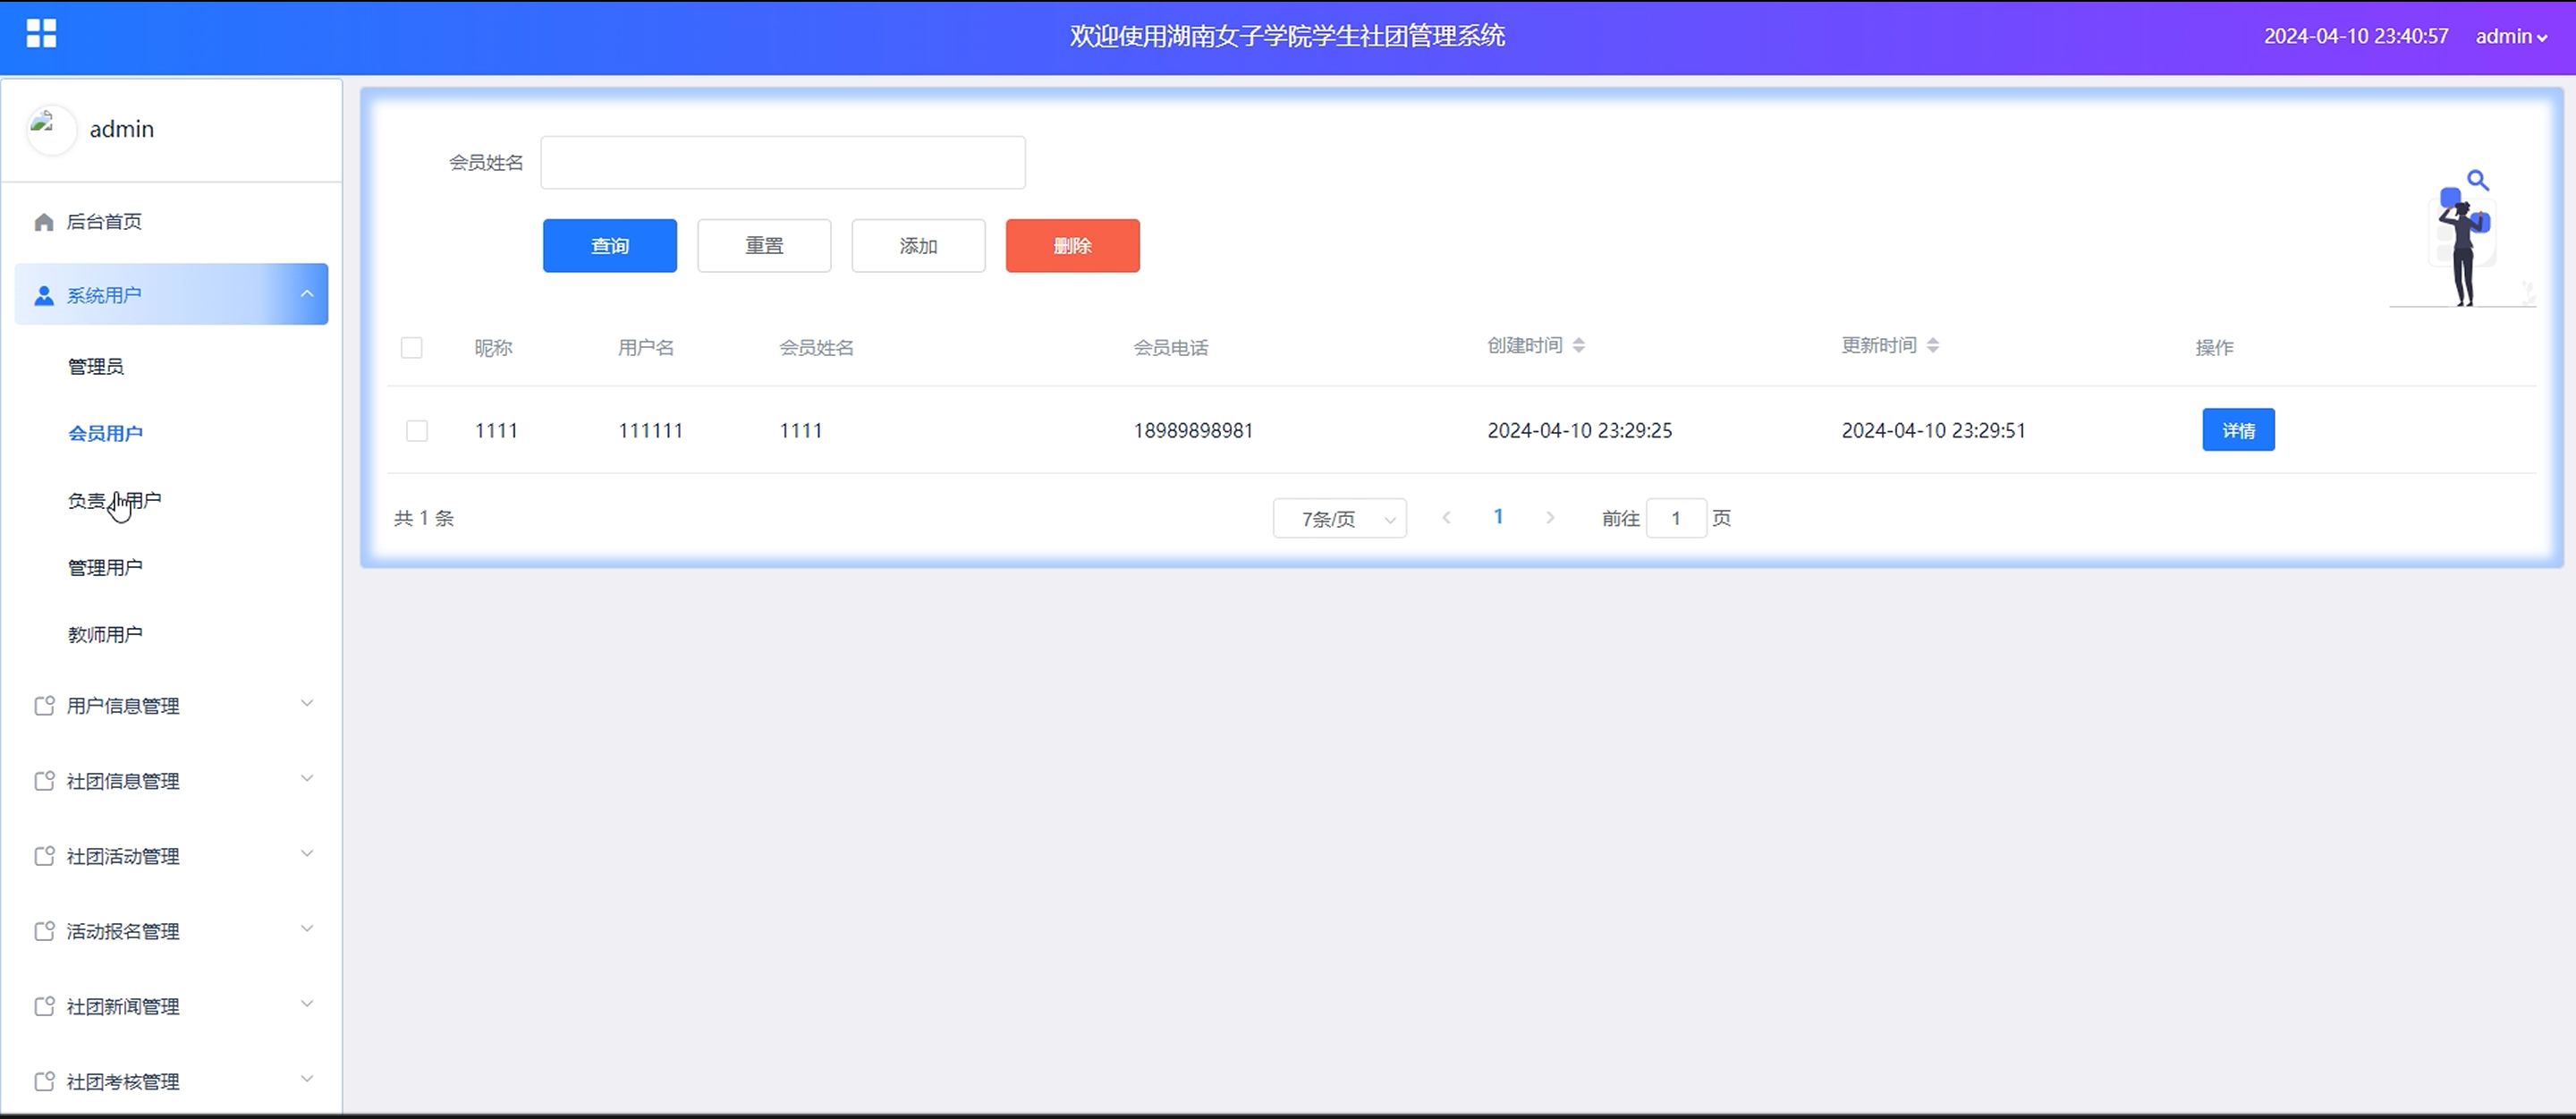Sort by 创建时间 using sort arrows
This screenshot has width=2576, height=1119.
(x=1578, y=345)
